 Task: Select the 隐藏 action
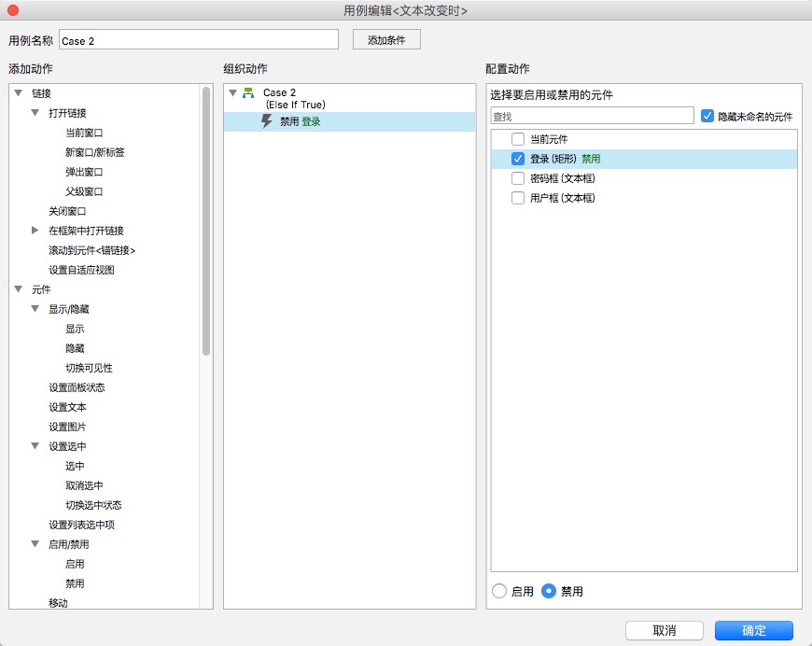tap(75, 348)
